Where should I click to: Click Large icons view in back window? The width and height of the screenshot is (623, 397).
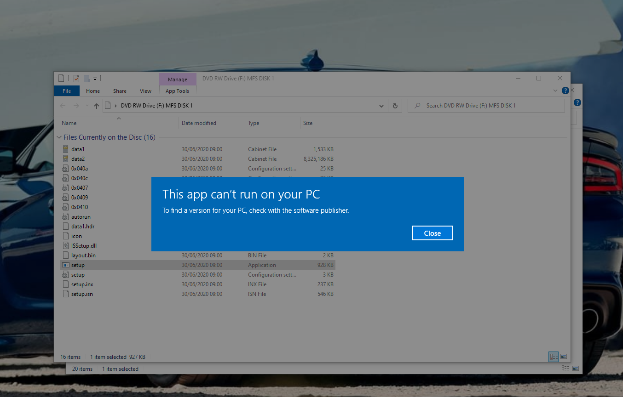click(575, 369)
